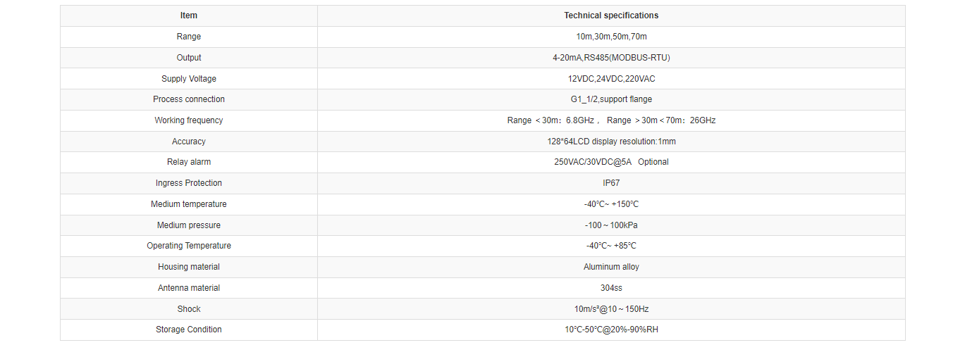Click the "4-20mA,RS485(MODBUS-RTU)" output value

click(611, 58)
